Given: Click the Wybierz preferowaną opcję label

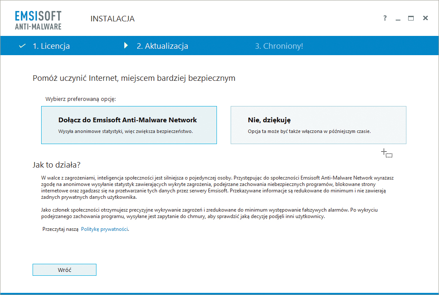Looking at the screenshot, I should [81, 99].
